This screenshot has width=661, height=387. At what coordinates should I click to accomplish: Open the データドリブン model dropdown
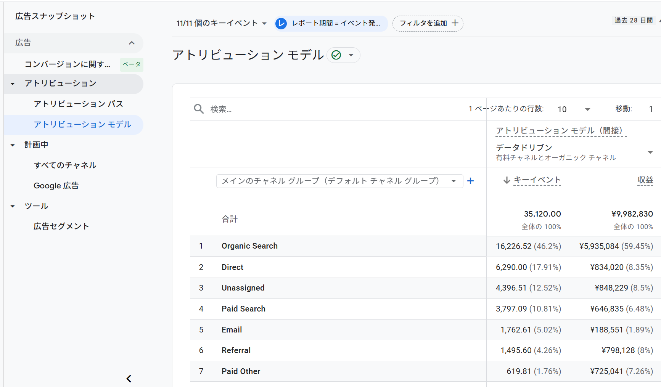pyautogui.click(x=574, y=152)
